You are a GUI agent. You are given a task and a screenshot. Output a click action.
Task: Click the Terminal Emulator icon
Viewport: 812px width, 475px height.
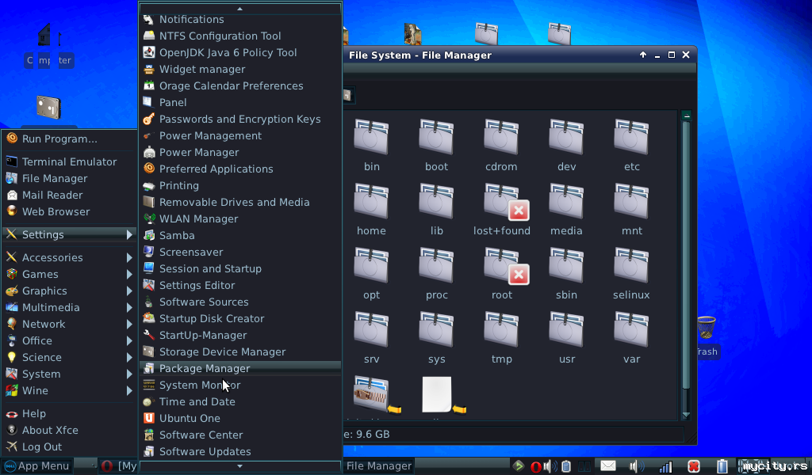12,161
